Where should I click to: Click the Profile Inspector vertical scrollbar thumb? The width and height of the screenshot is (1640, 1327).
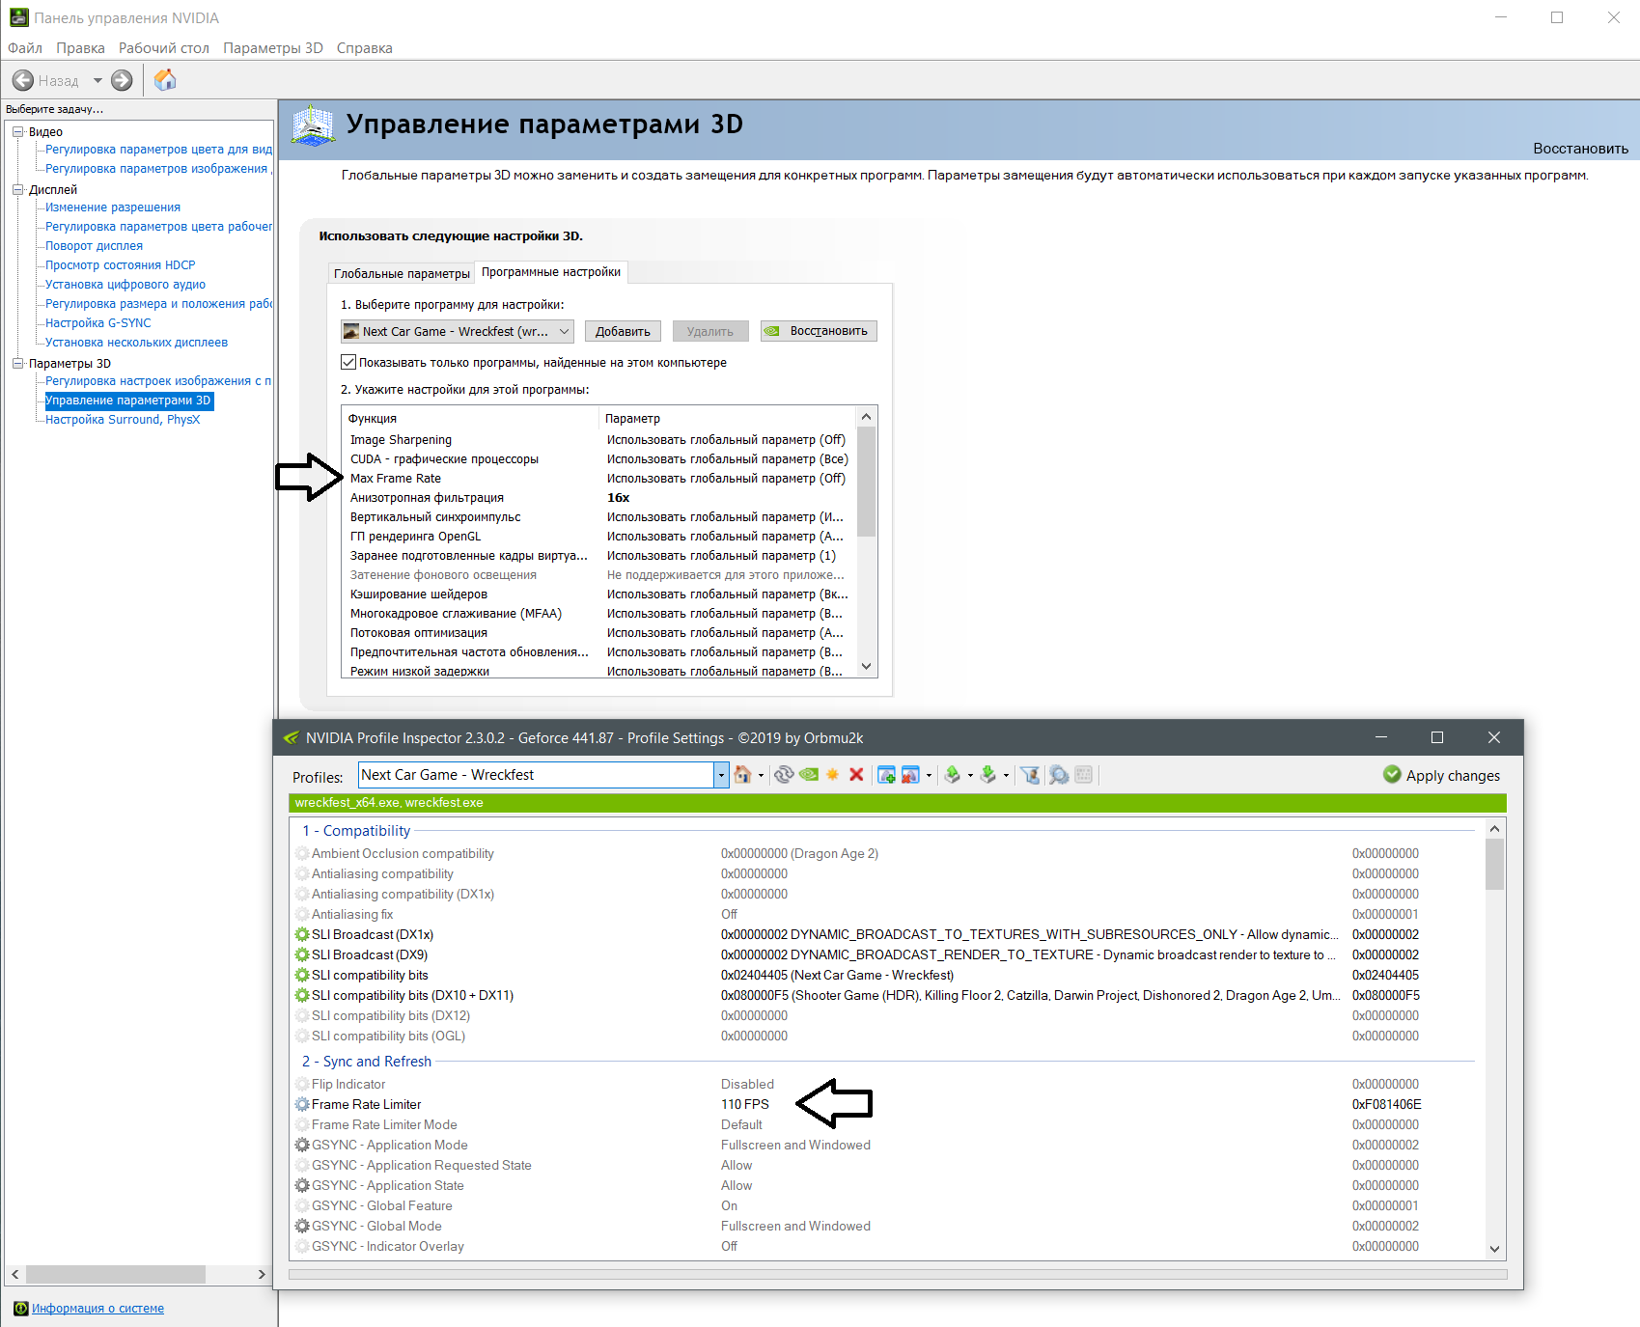click(x=1494, y=864)
